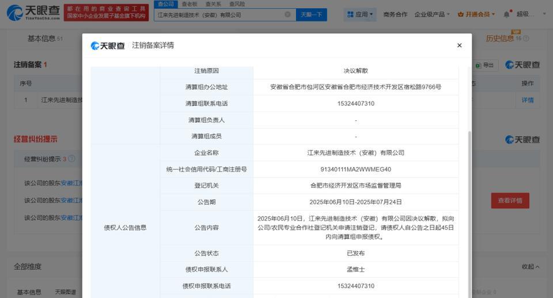Click the 天眼查 logo in header
The width and height of the screenshot is (553, 298).
pos(33,13)
